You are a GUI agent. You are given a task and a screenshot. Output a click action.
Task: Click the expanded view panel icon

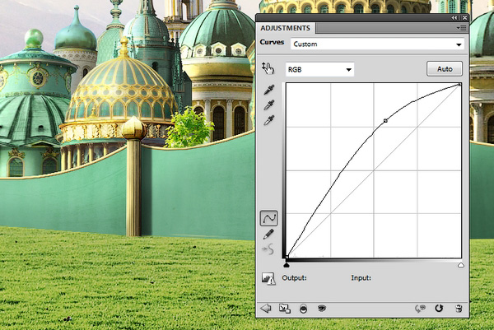(x=285, y=309)
